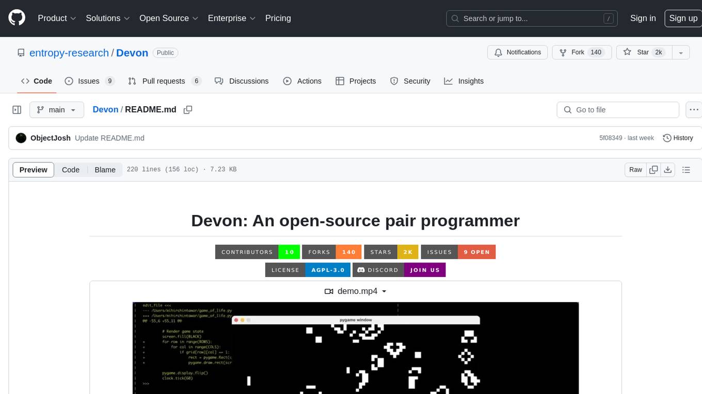The image size is (702, 394).
Task: Open the Discord Join Us badge
Action: 399,270
